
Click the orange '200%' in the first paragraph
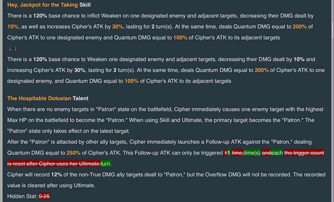click(x=299, y=27)
